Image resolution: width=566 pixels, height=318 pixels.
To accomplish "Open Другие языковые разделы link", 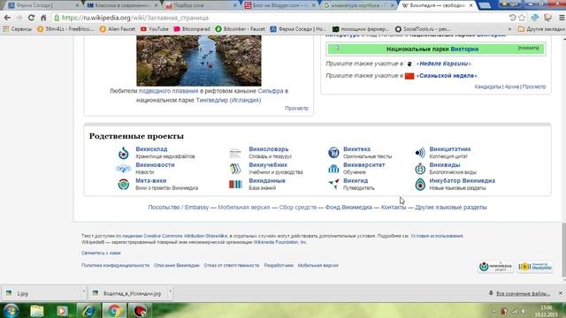I will coord(451,208).
